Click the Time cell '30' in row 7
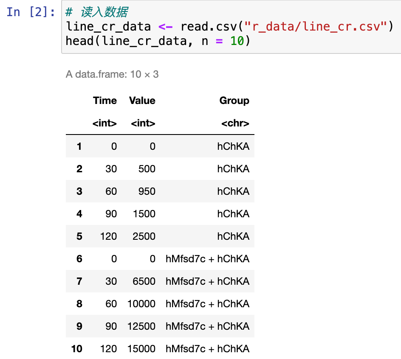Viewport: 401px width, 359px height. point(111,281)
